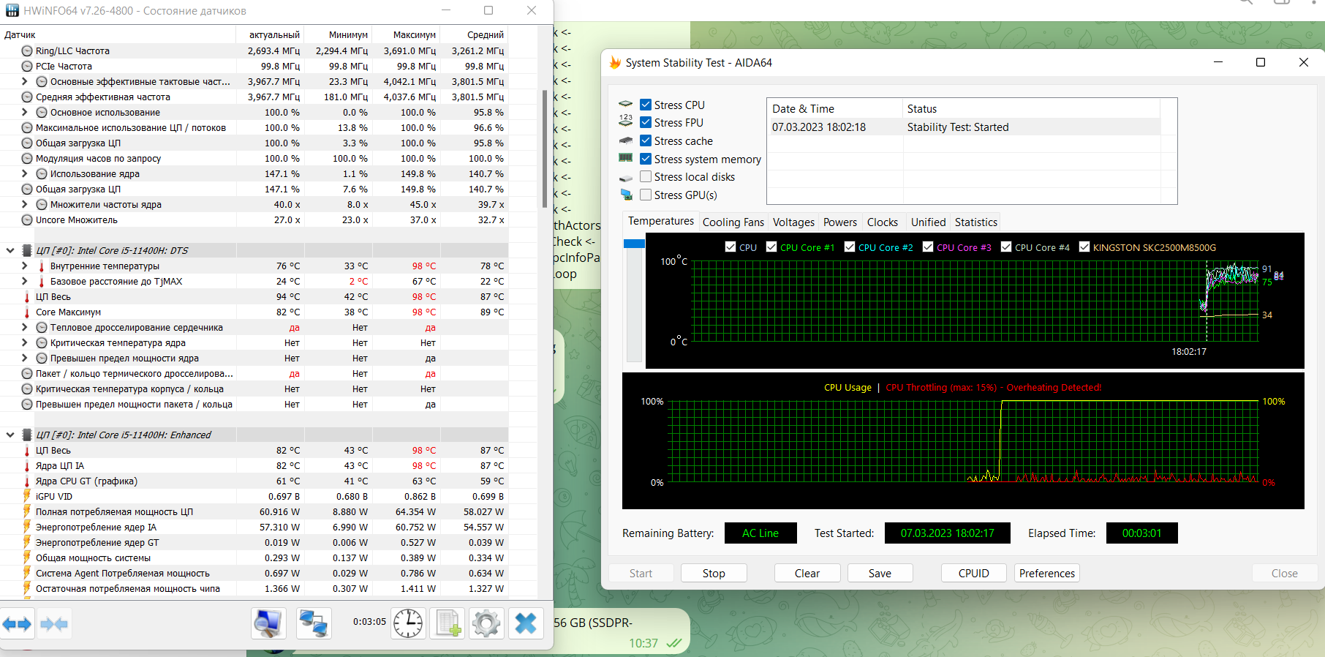Open HWiNFO sensor settings gear icon
Image resolution: width=1325 pixels, height=657 pixels.
point(486,623)
